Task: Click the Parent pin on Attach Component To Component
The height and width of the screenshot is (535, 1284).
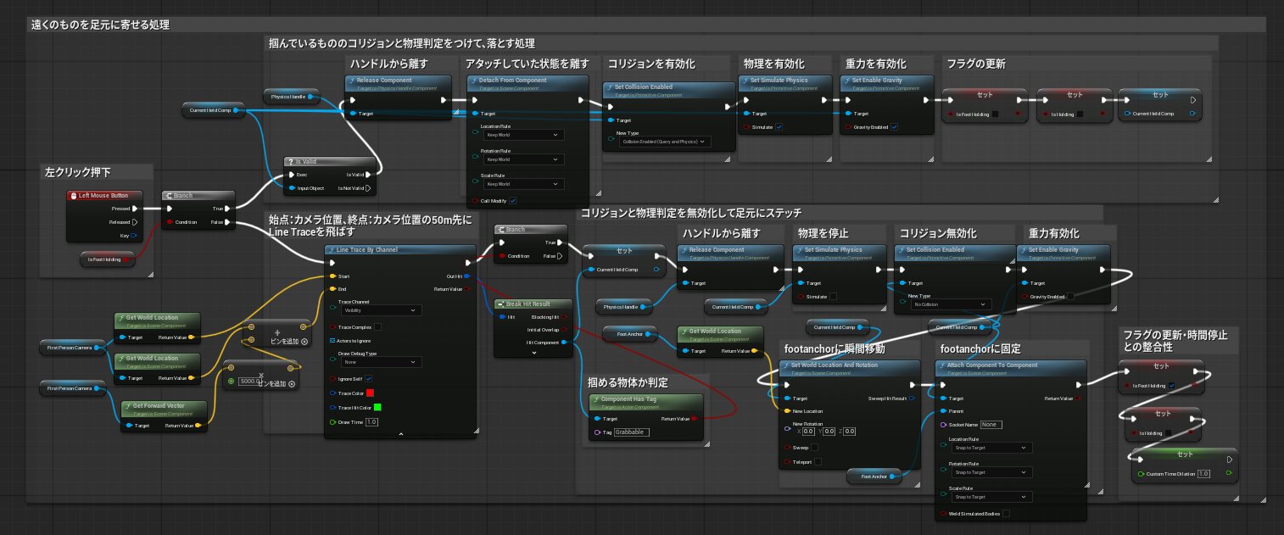Action: pyautogui.click(x=943, y=411)
